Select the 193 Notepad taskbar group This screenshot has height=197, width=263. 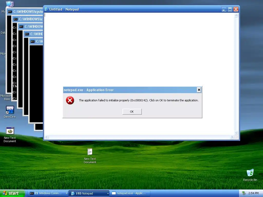click(x=89, y=193)
